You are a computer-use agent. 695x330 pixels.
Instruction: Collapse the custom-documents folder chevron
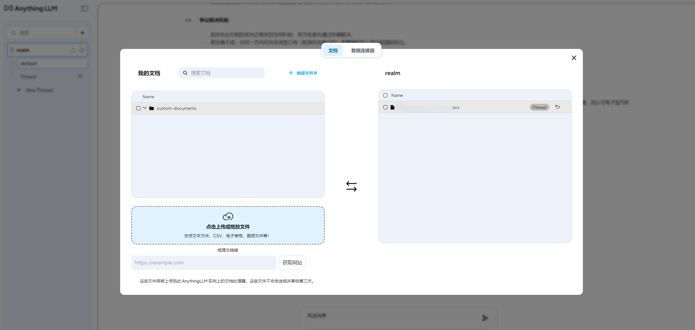(x=145, y=108)
